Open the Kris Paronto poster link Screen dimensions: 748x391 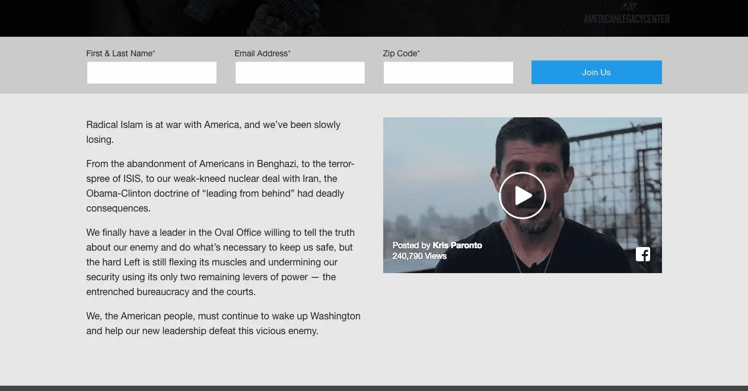tap(457, 245)
